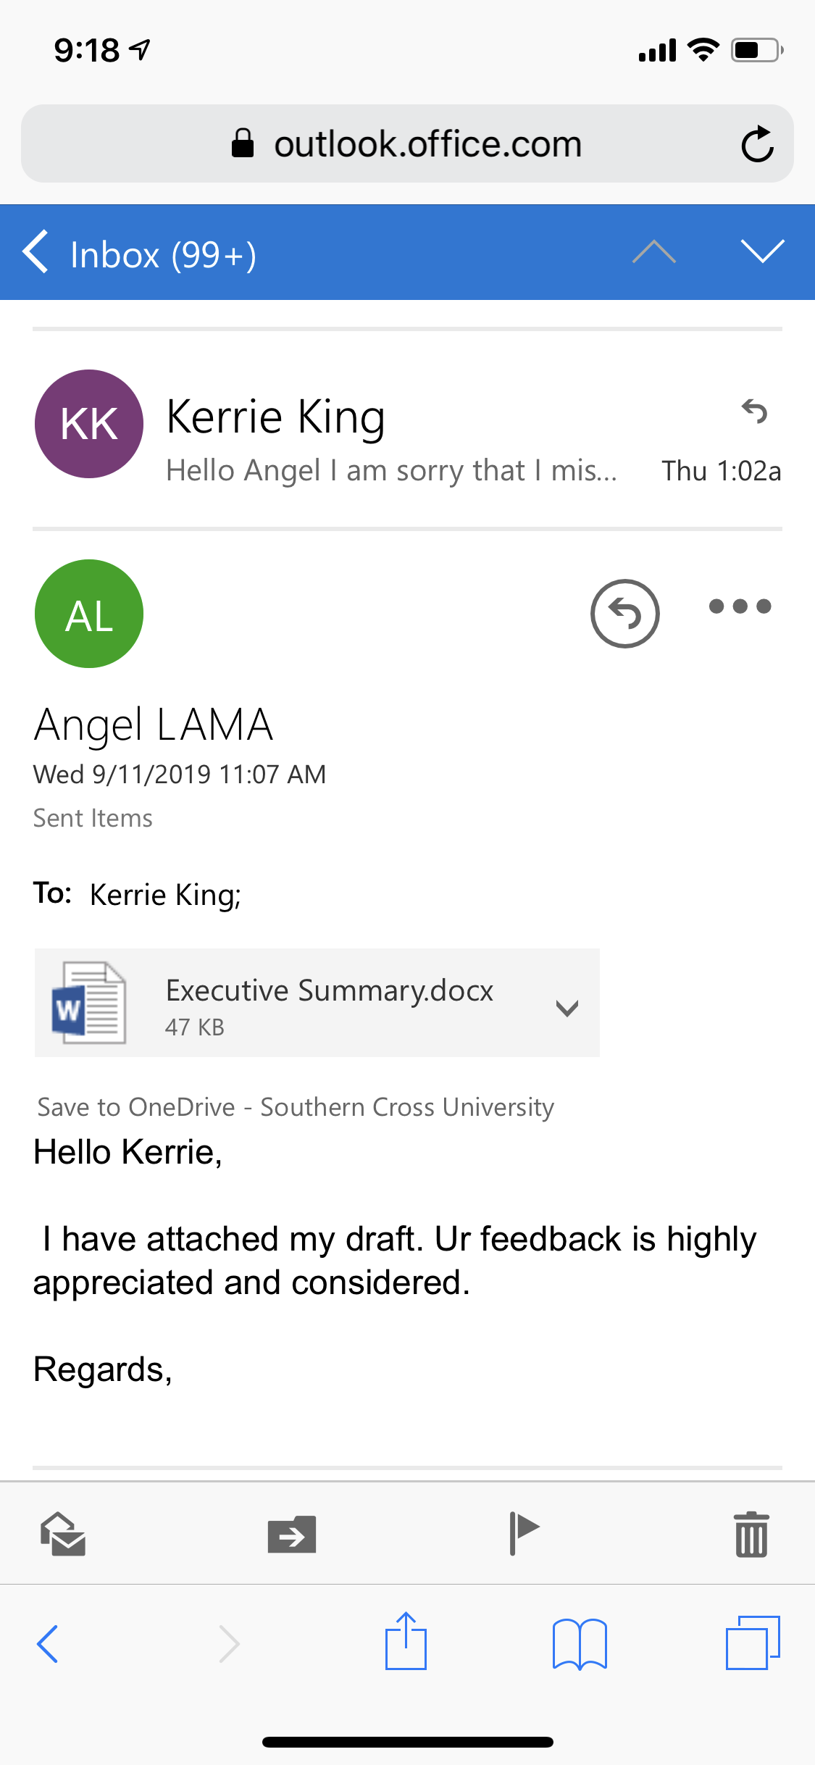
Task: Show open Safari tabs
Action: pos(753,1643)
